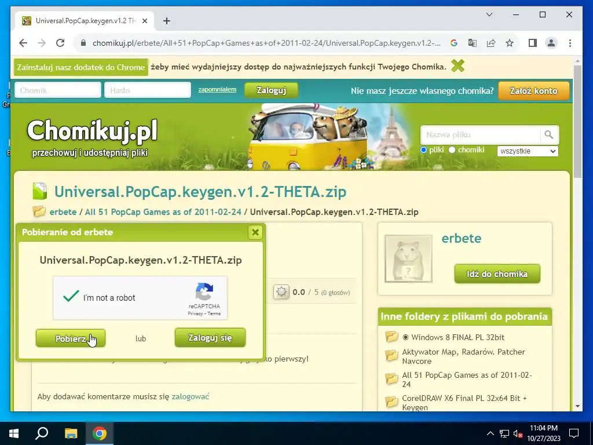593x445 pixels.
Task: Click the muted volume tray icon
Action: click(x=518, y=433)
